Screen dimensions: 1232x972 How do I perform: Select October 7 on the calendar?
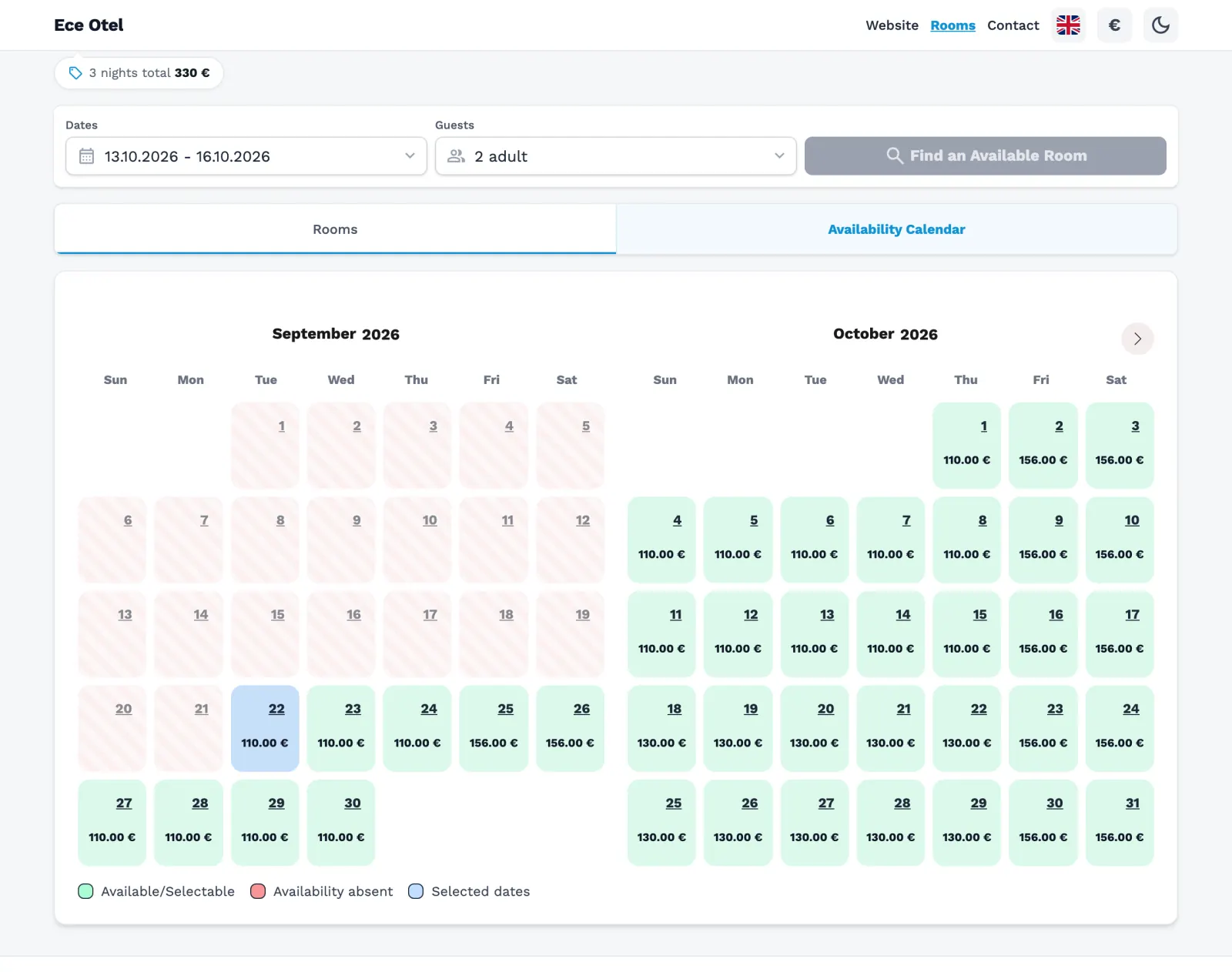coord(890,539)
